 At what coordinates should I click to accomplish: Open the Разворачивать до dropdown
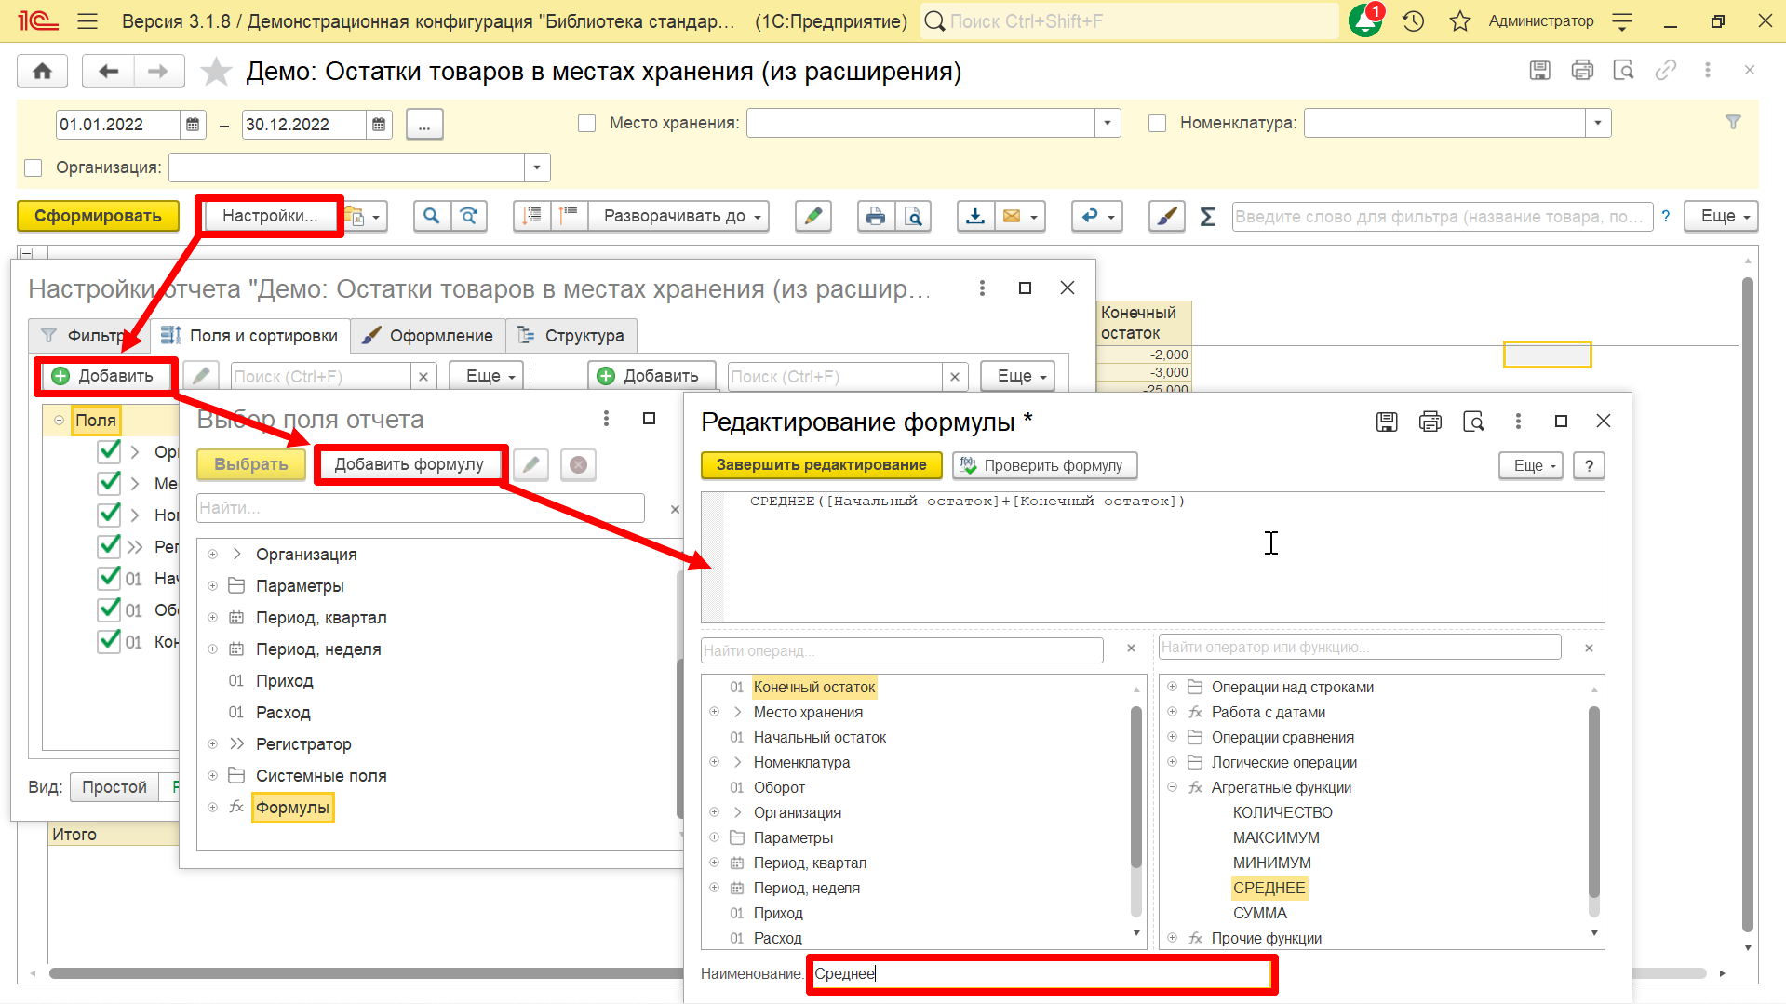tap(678, 216)
